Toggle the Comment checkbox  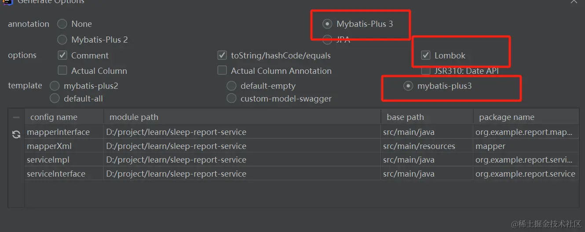(x=63, y=55)
